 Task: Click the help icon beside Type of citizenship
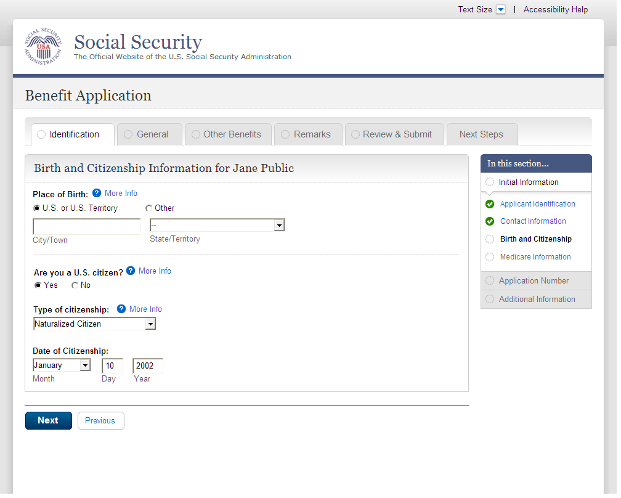121,309
